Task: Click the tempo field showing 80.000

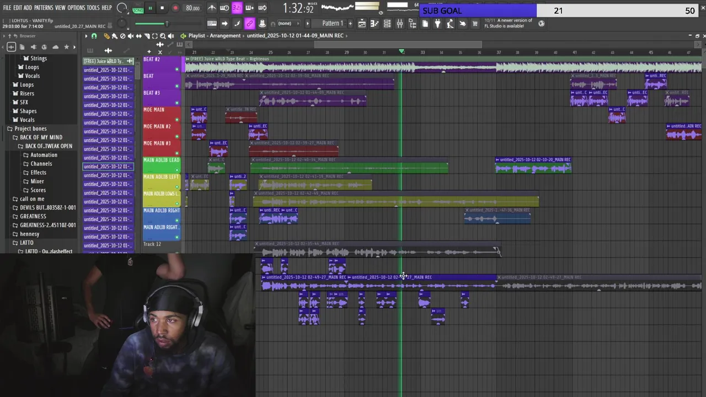Action: (x=193, y=8)
